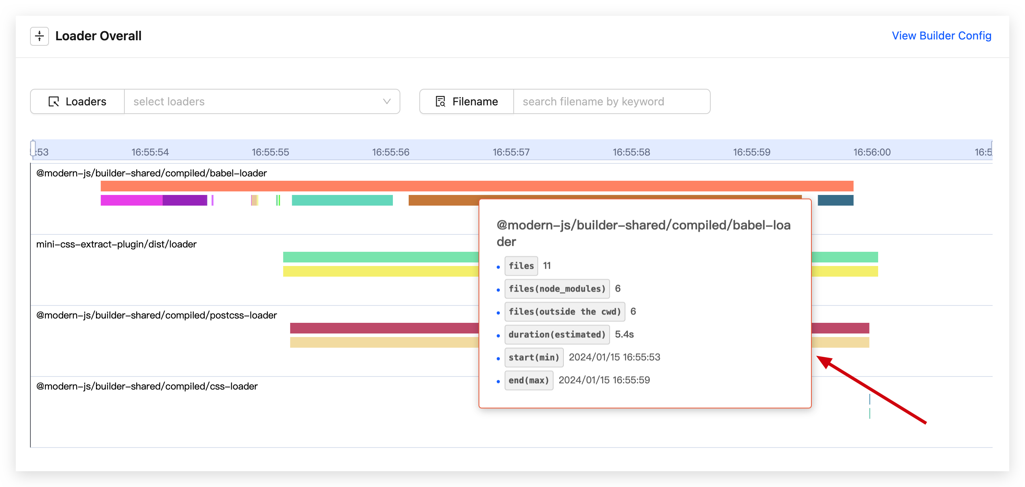Select the yellow mini-css-extract-plugin bar
Viewport: 1025px width, 487px height.
380,272
